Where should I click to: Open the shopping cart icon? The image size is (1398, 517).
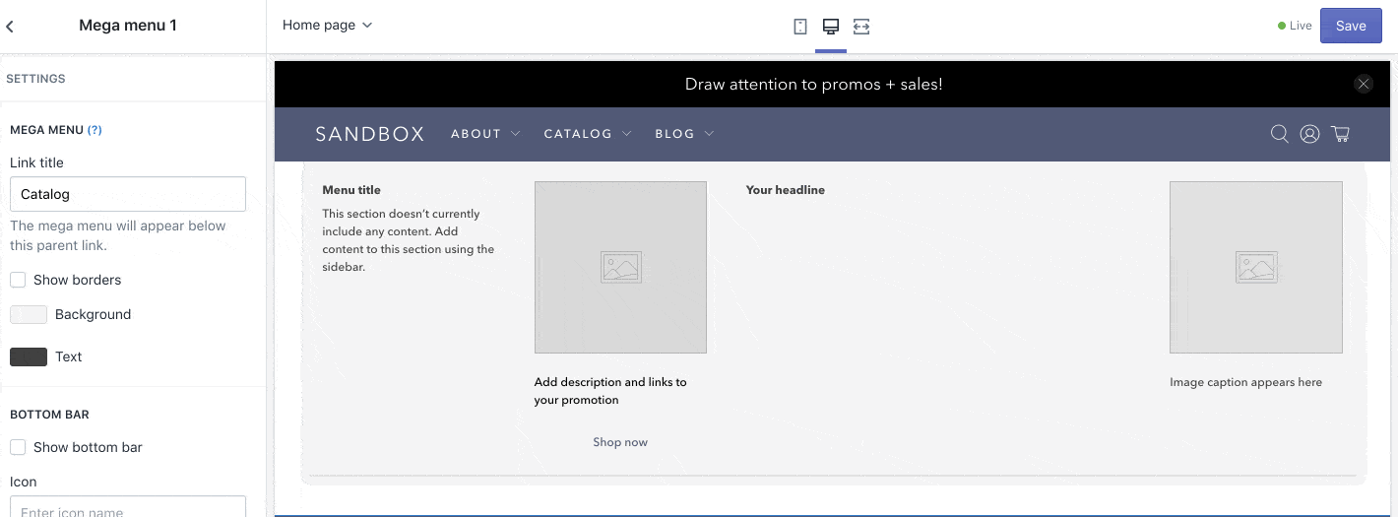click(x=1340, y=134)
